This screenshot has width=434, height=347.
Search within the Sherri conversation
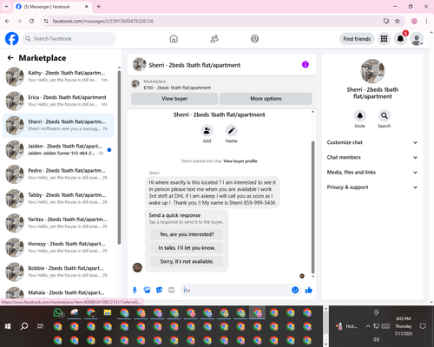click(x=385, y=115)
